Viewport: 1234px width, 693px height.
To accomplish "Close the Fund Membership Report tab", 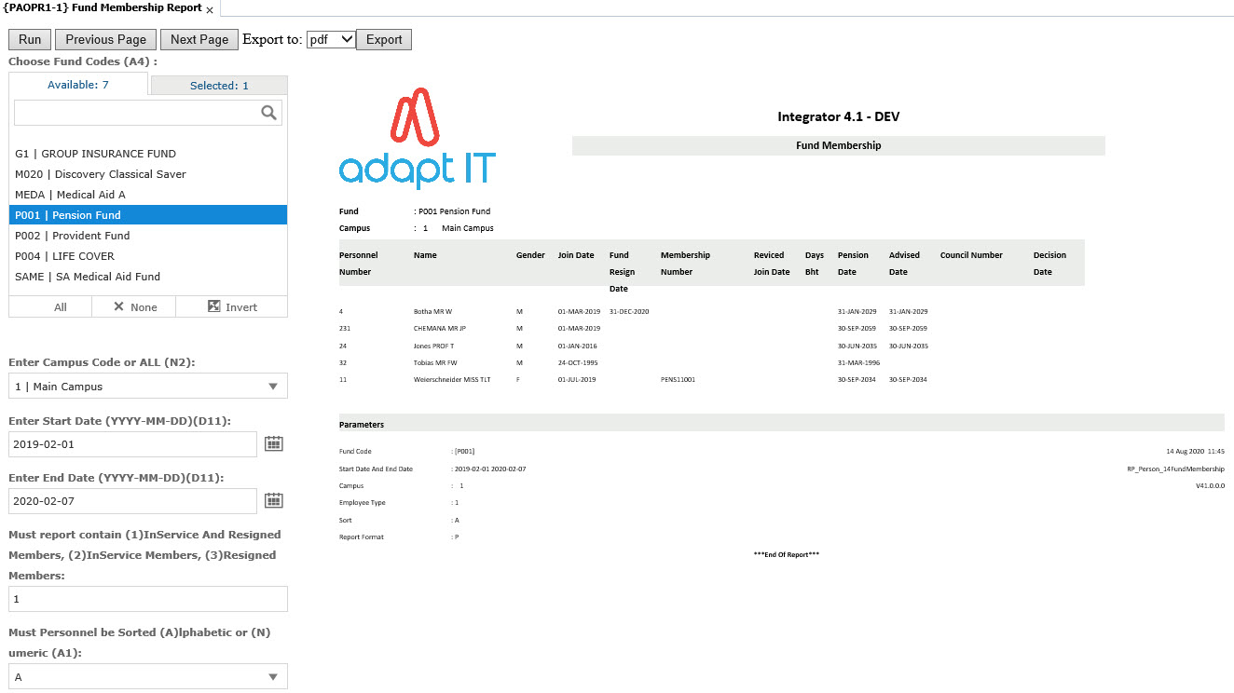I will pyautogui.click(x=210, y=9).
